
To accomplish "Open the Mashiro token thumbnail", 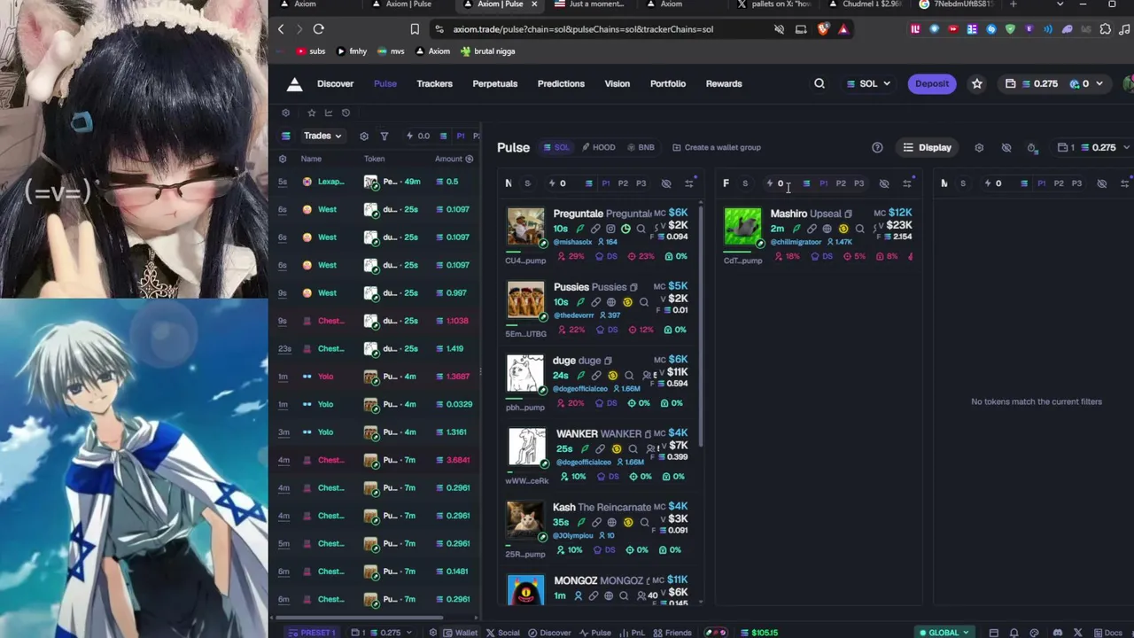I will (x=742, y=227).
